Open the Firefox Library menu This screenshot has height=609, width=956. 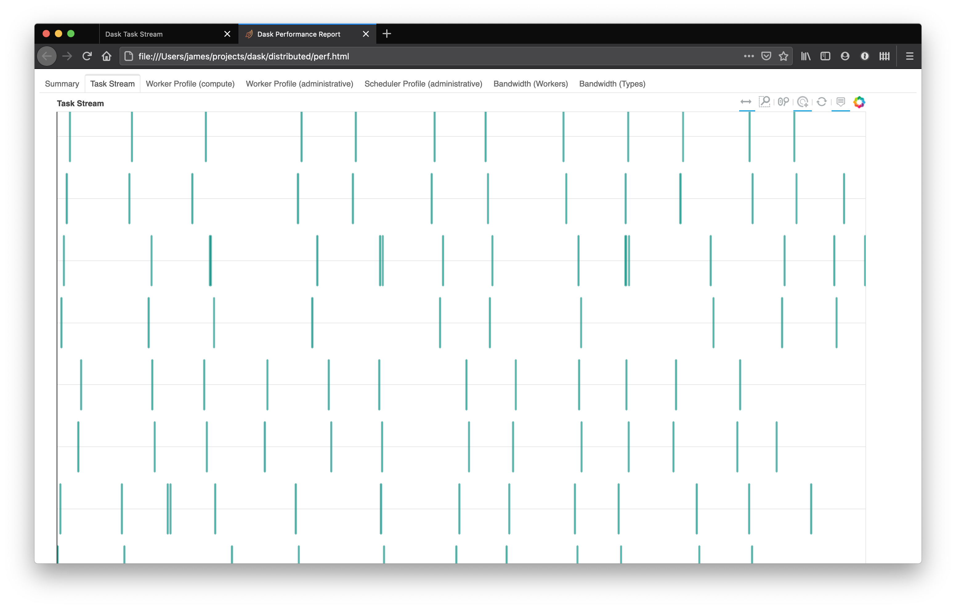tap(805, 56)
